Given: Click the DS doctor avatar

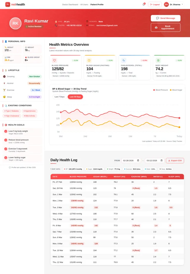Looking at the screenshot, I should tap(166, 4).
